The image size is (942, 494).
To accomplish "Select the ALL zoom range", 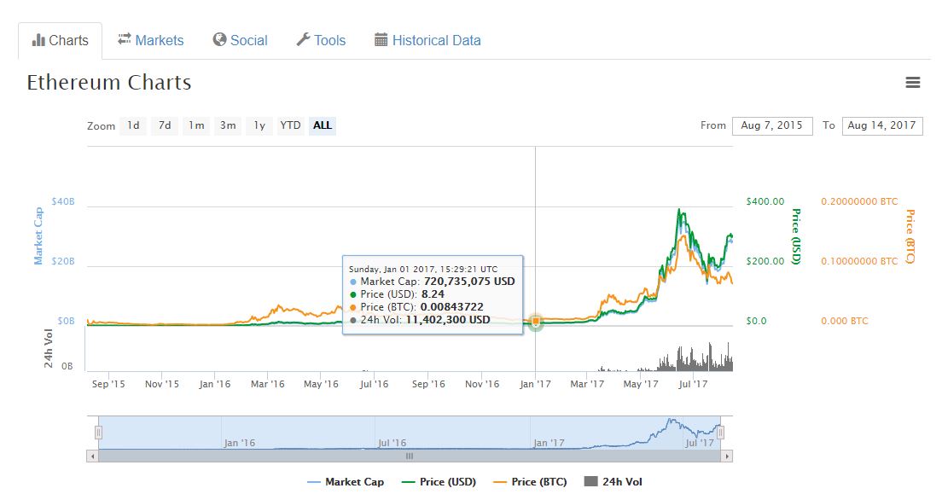I will click(x=322, y=125).
